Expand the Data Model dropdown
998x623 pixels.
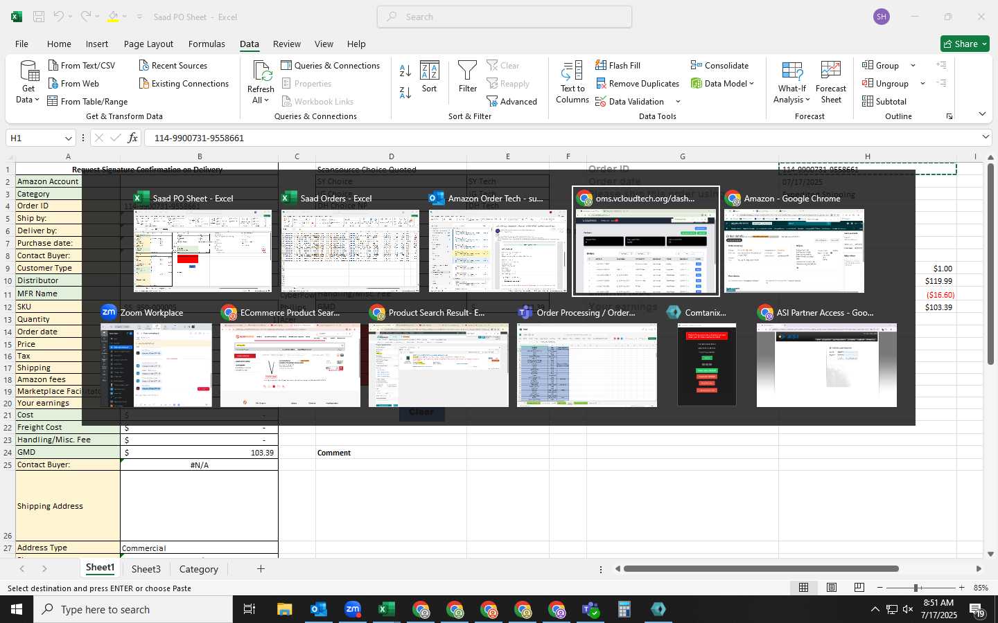click(x=751, y=84)
